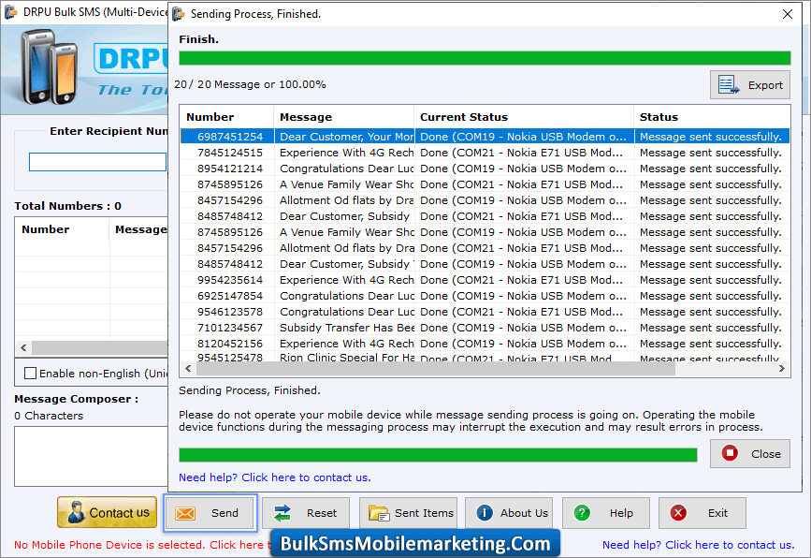Close the Sending Process dialog with X
This screenshot has width=811, height=558.
click(788, 14)
